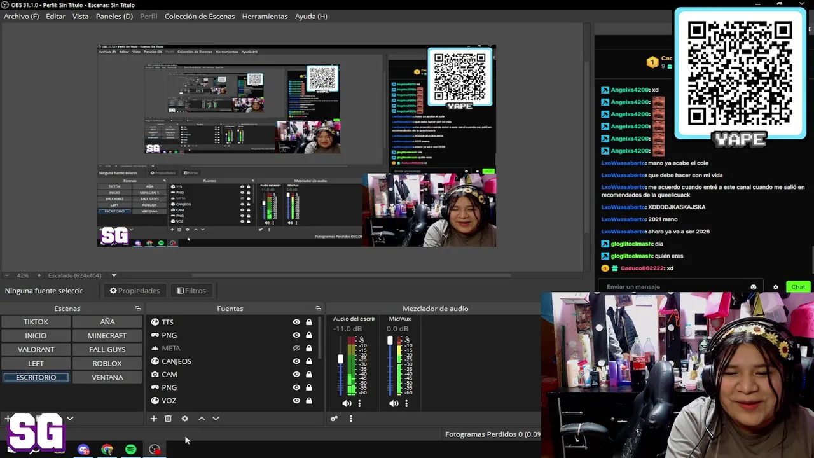Delete selected source with trash icon
Viewport: 814px width, 458px height.
click(168, 419)
